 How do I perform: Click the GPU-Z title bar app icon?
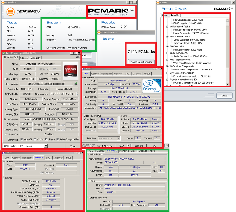(4, 53)
